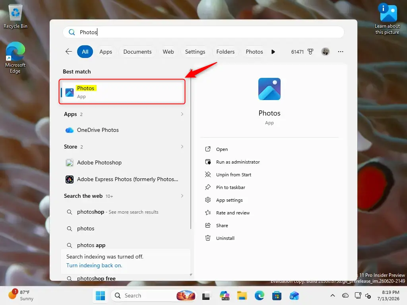407x305 pixels.
Task: Open the three-dot options menu
Action: pos(341,52)
